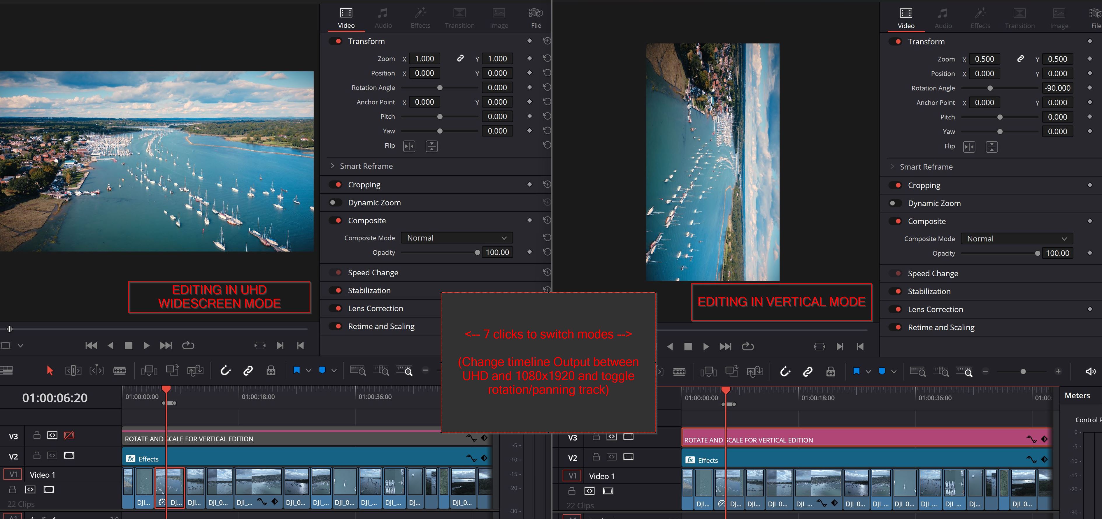Click Overwrite Clip icon in left timeline toolbar
1102x519 pixels.
pyautogui.click(x=172, y=370)
